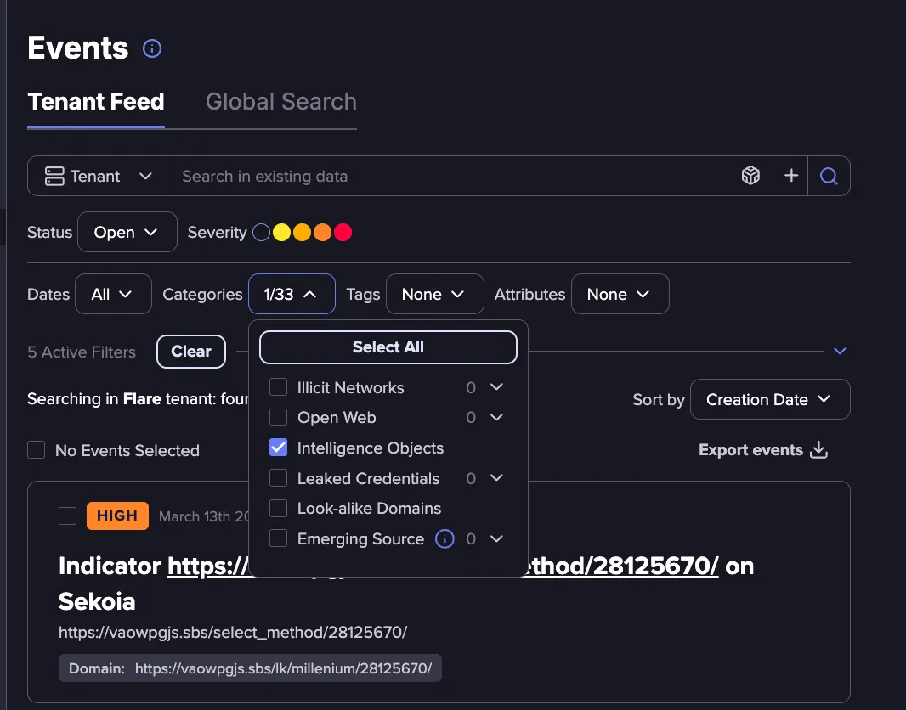The image size is (906, 710).
Task: Open the Tenant scope dropdown
Action: click(100, 176)
